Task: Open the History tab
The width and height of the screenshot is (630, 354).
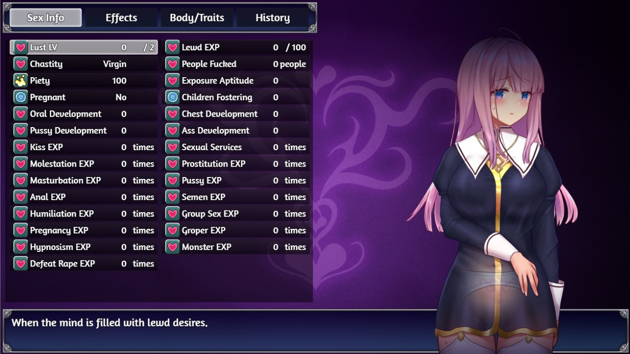Action: [272, 18]
